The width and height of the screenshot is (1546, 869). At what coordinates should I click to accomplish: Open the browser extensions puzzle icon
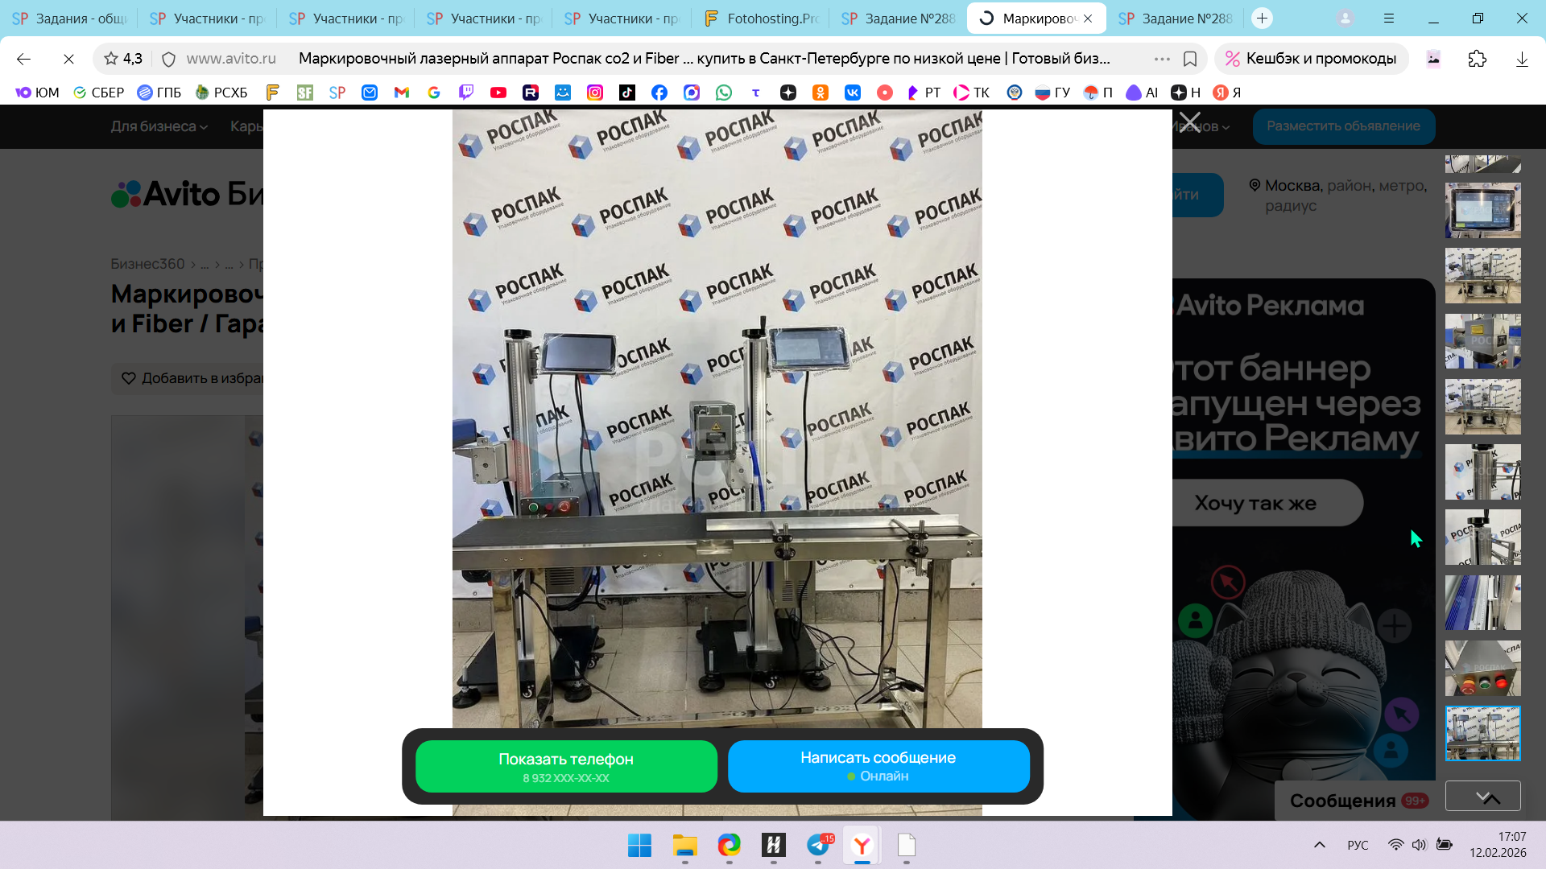[1477, 59]
